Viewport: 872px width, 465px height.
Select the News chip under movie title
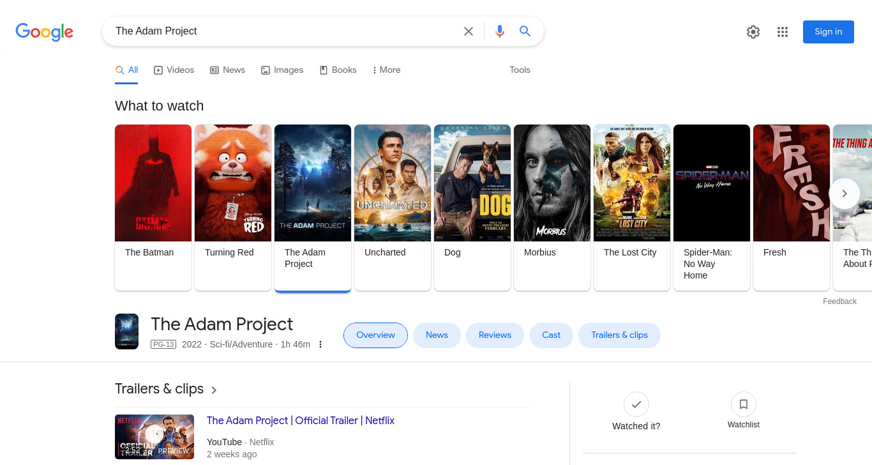(x=437, y=335)
